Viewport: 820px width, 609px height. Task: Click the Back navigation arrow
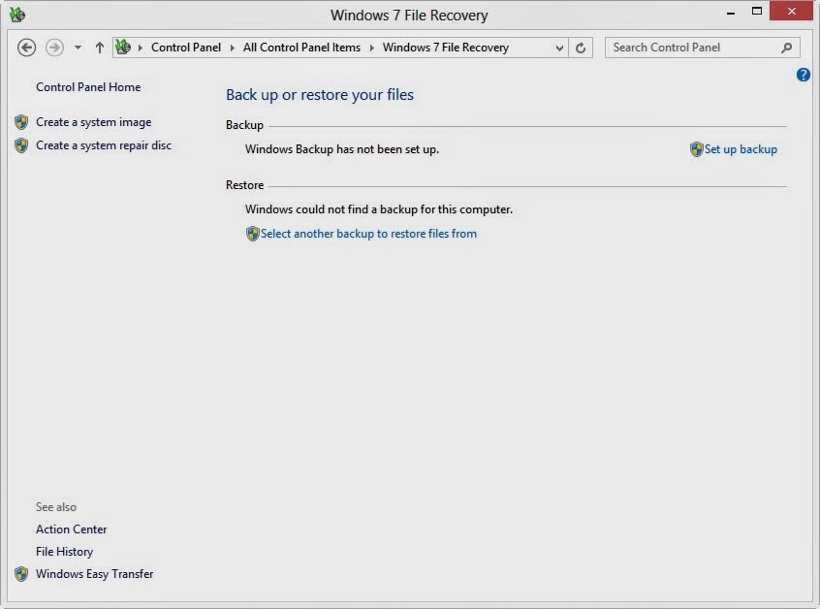27,48
